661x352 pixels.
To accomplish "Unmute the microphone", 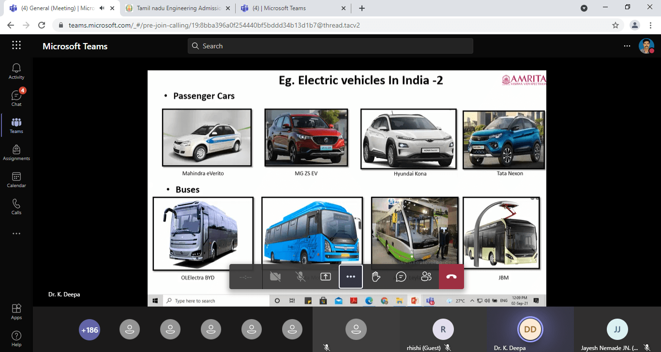I will point(300,277).
